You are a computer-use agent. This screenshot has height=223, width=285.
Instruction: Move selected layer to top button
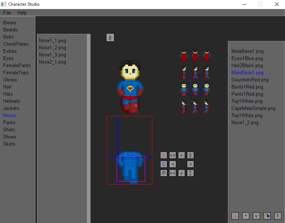(x=278, y=216)
